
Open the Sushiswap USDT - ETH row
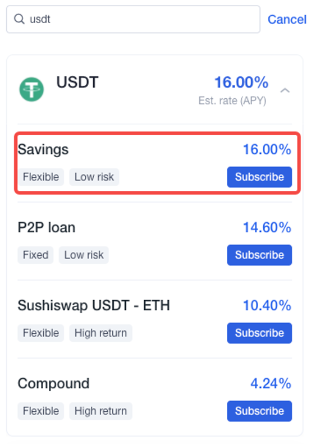[x=155, y=319]
